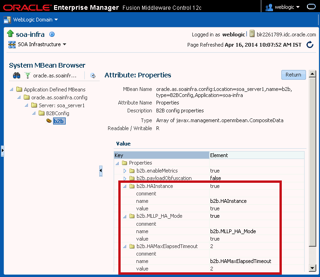
Task: Expand the b2b.enableMetrics node
Action: click(125, 171)
